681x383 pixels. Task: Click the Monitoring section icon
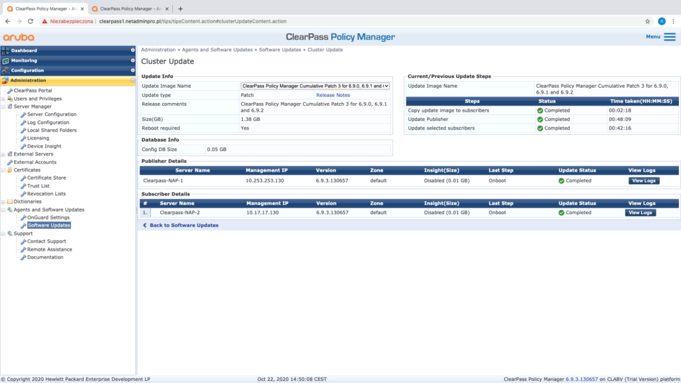click(6, 61)
